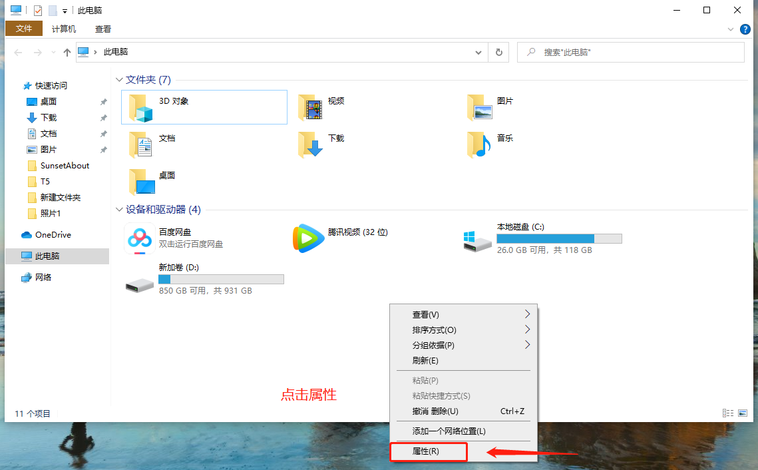This screenshot has width=758, height=470.
Task: Open the 文档 folder in the main pane
Action: point(141,144)
